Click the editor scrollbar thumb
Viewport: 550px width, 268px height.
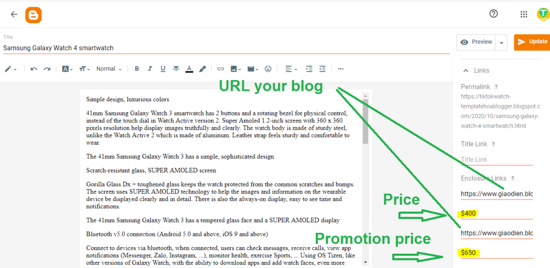pos(366,121)
